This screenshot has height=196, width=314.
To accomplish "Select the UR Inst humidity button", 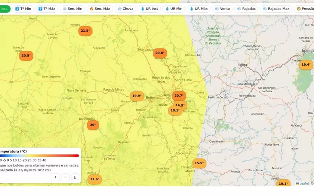I will click(149, 9).
